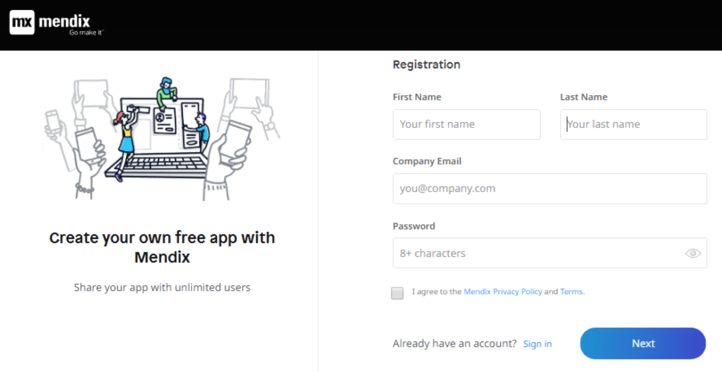Tick the privacy policy agreement checkbox

point(397,293)
